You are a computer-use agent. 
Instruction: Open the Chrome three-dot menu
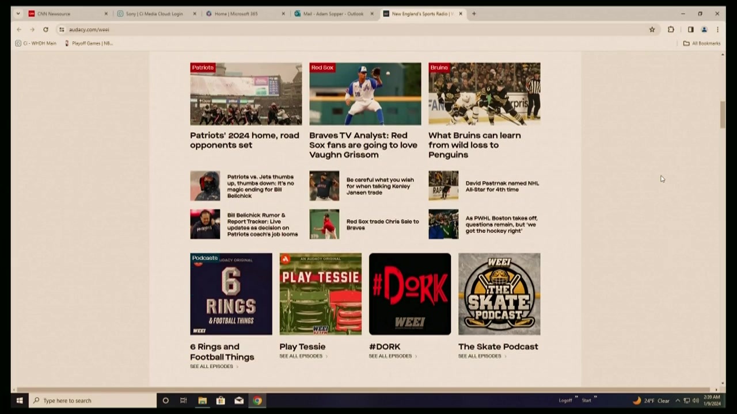(x=717, y=29)
